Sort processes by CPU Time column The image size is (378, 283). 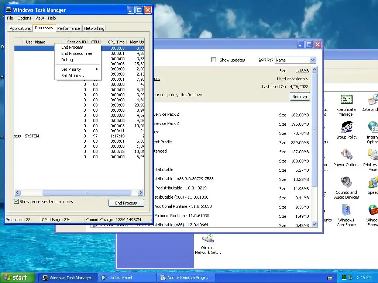pyautogui.click(x=113, y=42)
